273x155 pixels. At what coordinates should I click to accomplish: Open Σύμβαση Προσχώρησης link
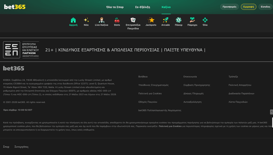coord(197,85)
